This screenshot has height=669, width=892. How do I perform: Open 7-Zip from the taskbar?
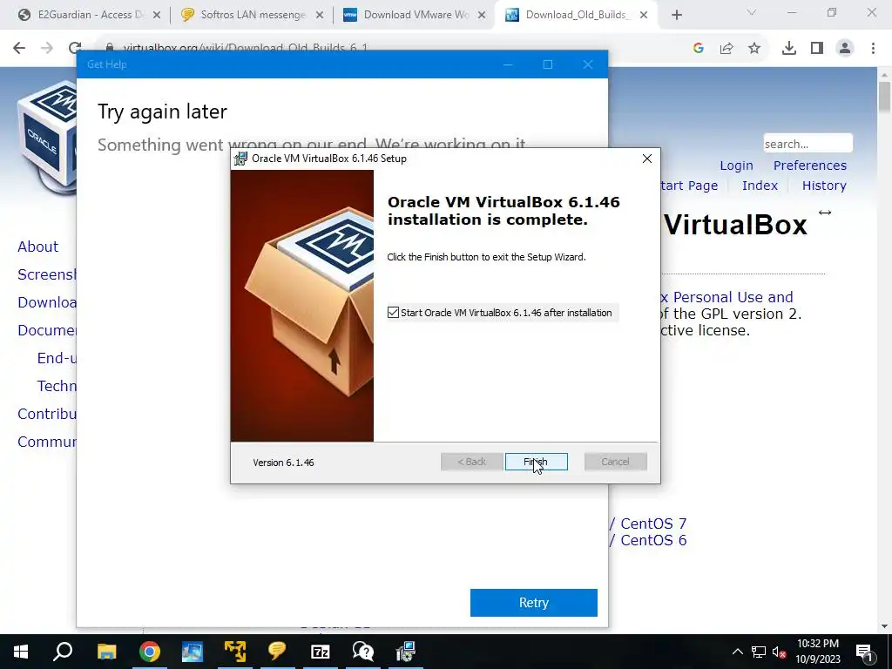(x=321, y=652)
